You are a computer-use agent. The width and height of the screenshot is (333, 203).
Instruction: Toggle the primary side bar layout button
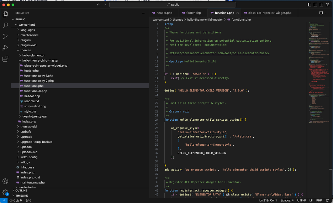pos(310,5)
